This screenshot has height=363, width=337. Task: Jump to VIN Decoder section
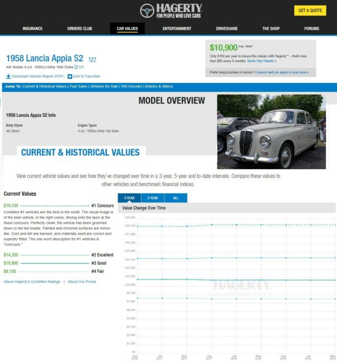coord(131,86)
